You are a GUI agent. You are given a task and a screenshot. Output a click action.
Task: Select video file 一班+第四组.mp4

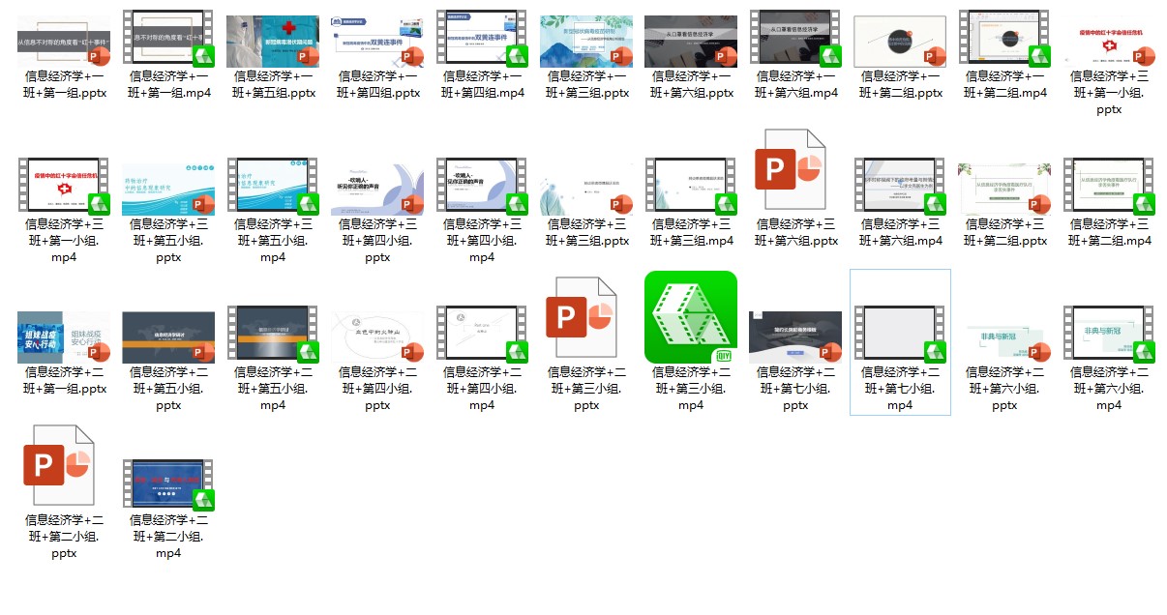(x=482, y=42)
